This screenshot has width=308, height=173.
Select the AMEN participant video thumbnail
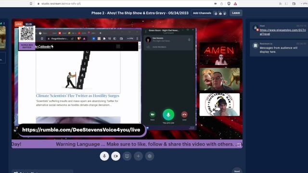point(219,54)
